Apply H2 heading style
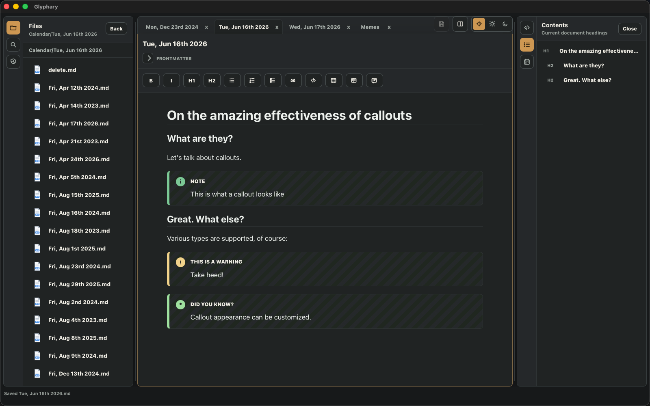Image resolution: width=650 pixels, height=406 pixels. (x=212, y=80)
